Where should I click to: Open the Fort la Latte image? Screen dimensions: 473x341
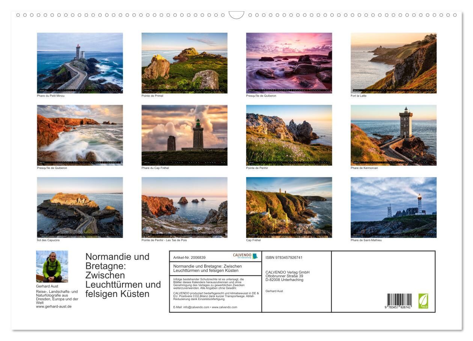point(393,63)
